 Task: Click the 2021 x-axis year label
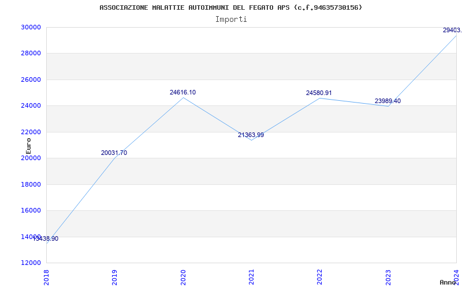tap(251, 277)
